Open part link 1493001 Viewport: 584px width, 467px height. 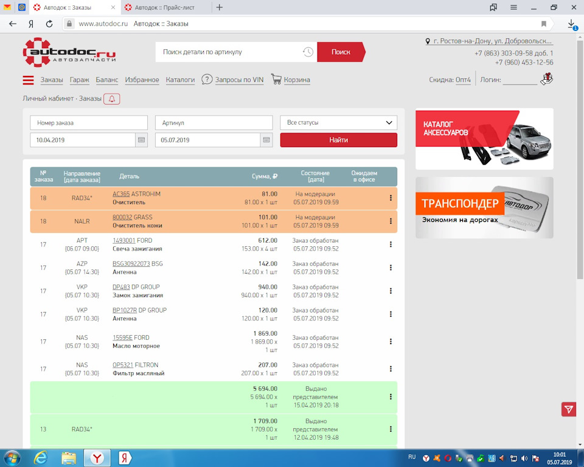124,241
